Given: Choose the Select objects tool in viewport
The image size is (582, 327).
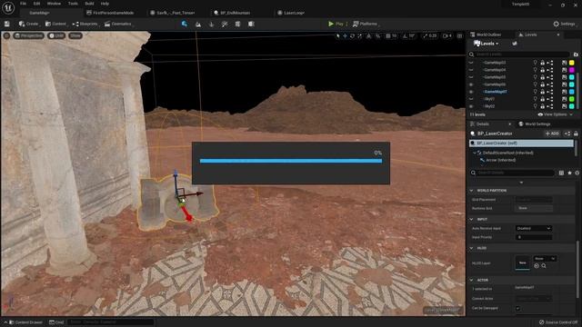Looking at the screenshot, I should tap(337, 36).
